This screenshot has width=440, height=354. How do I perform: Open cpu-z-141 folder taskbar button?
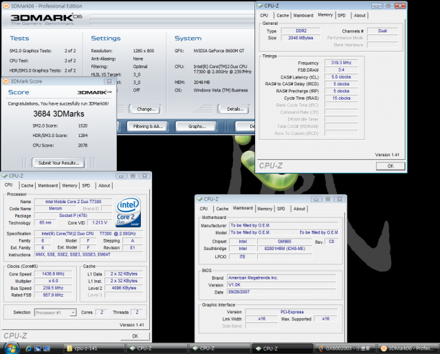coord(93,348)
